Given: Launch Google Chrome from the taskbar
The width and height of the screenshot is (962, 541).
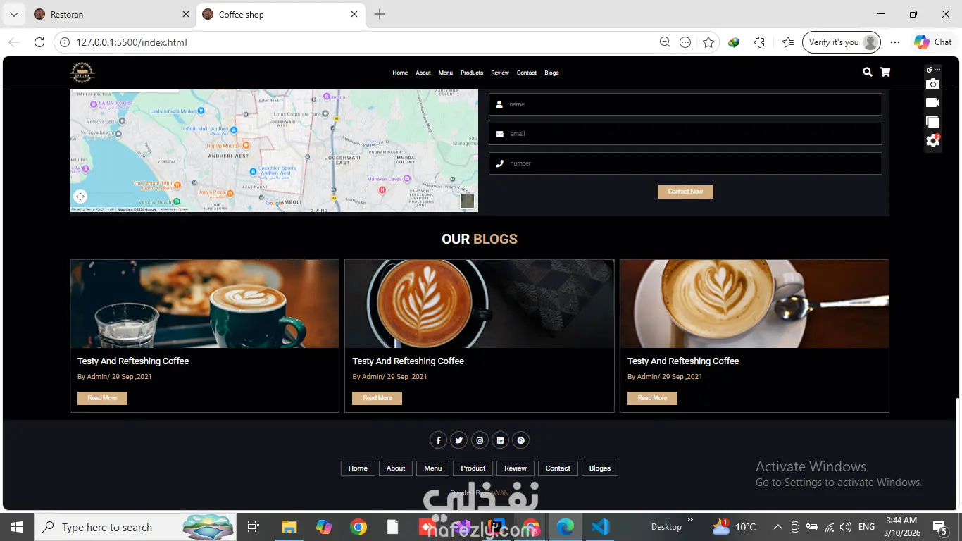Looking at the screenshot, I should click(x=358, y=527).
